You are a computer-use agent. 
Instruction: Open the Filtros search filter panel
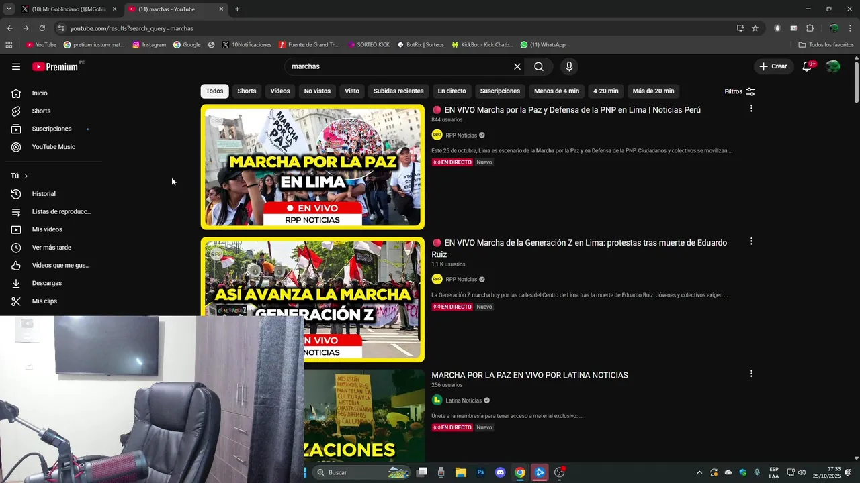click(740, 91)
